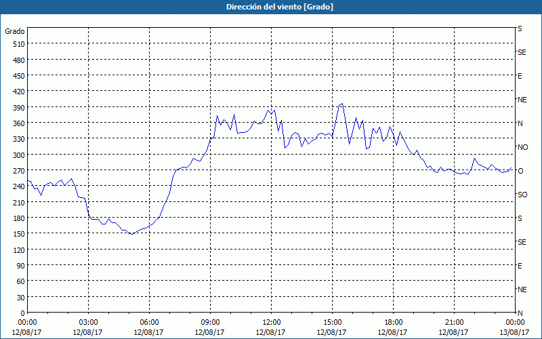
Task: Click the lowest dip of the blue line
Action: 131,234
